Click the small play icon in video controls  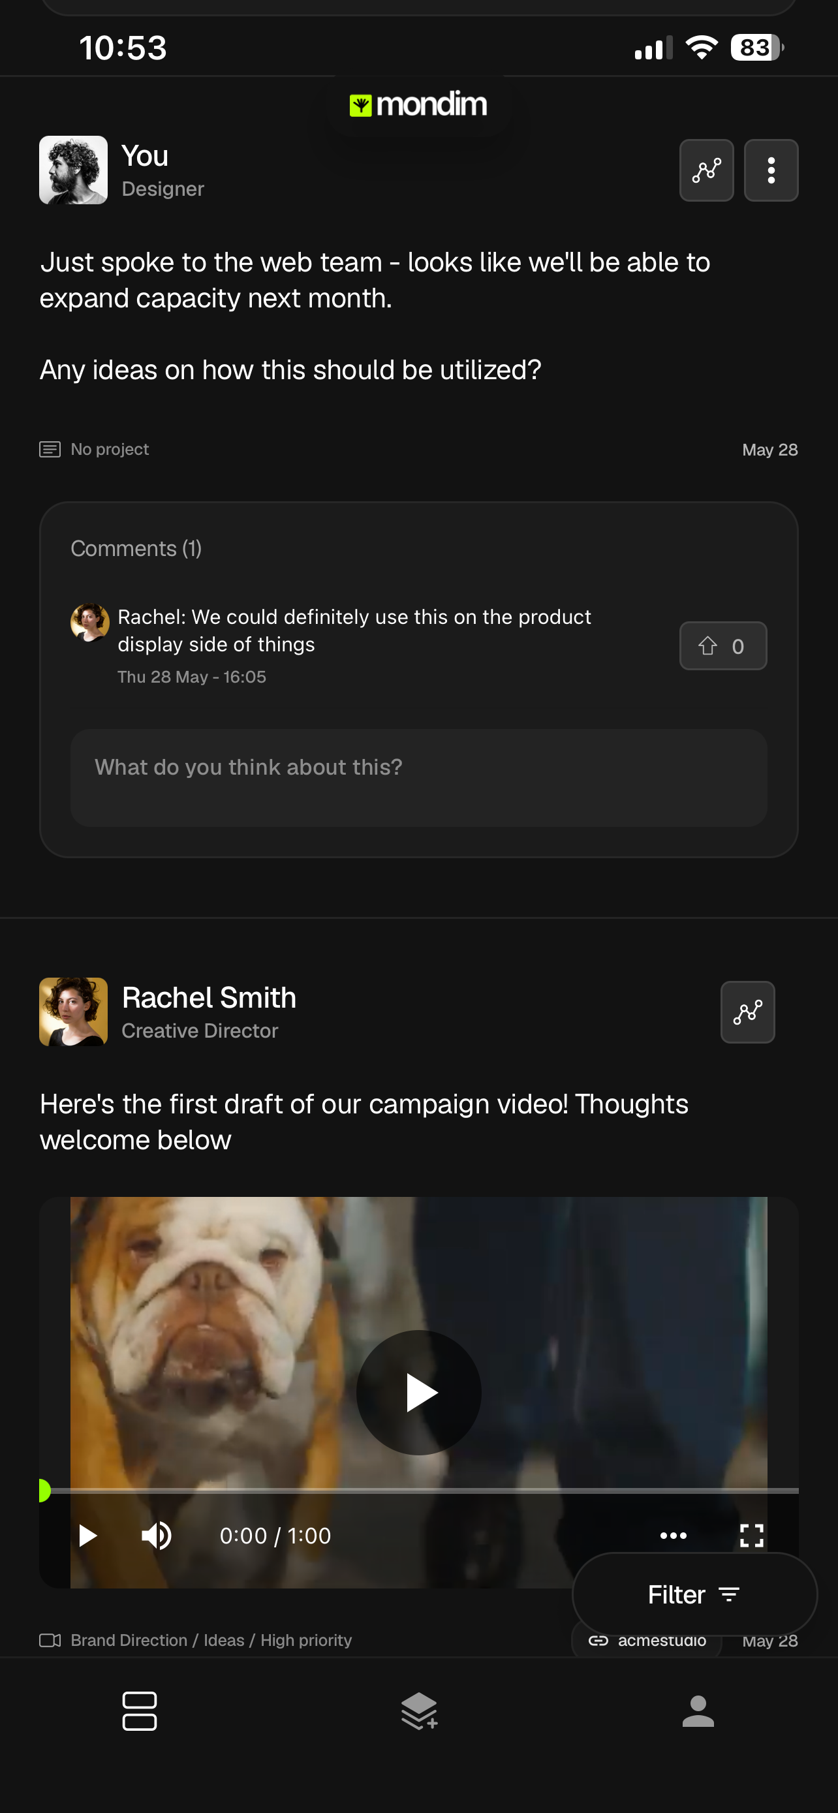tap(88, 1536)
